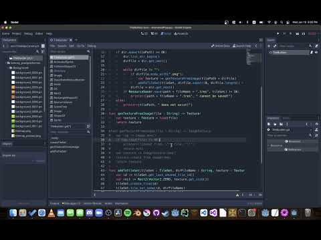Close the TileBuilder scene tab

pos(71,40)
